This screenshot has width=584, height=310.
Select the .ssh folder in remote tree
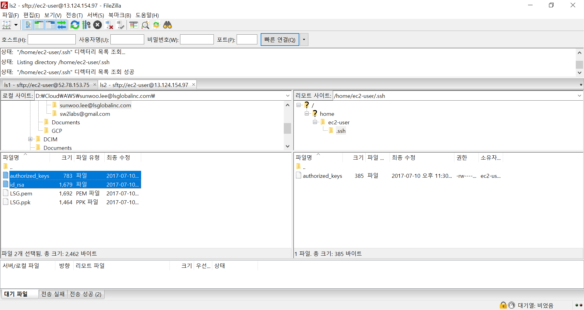(341, 131)
